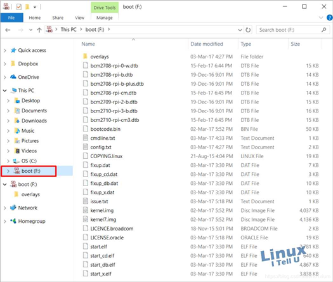Select the start_db.elf file
Image resolution: width=333 pixels, height=282 pixels.
pyautogui.click(x=103, y=265)
